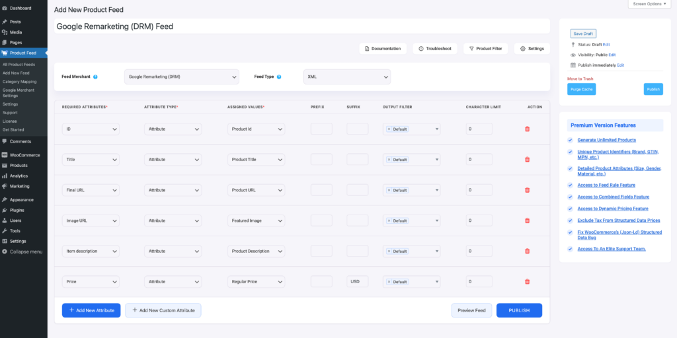Open Item description attribute type dropdown
This screenshot has width=677, height=338.
173,252
